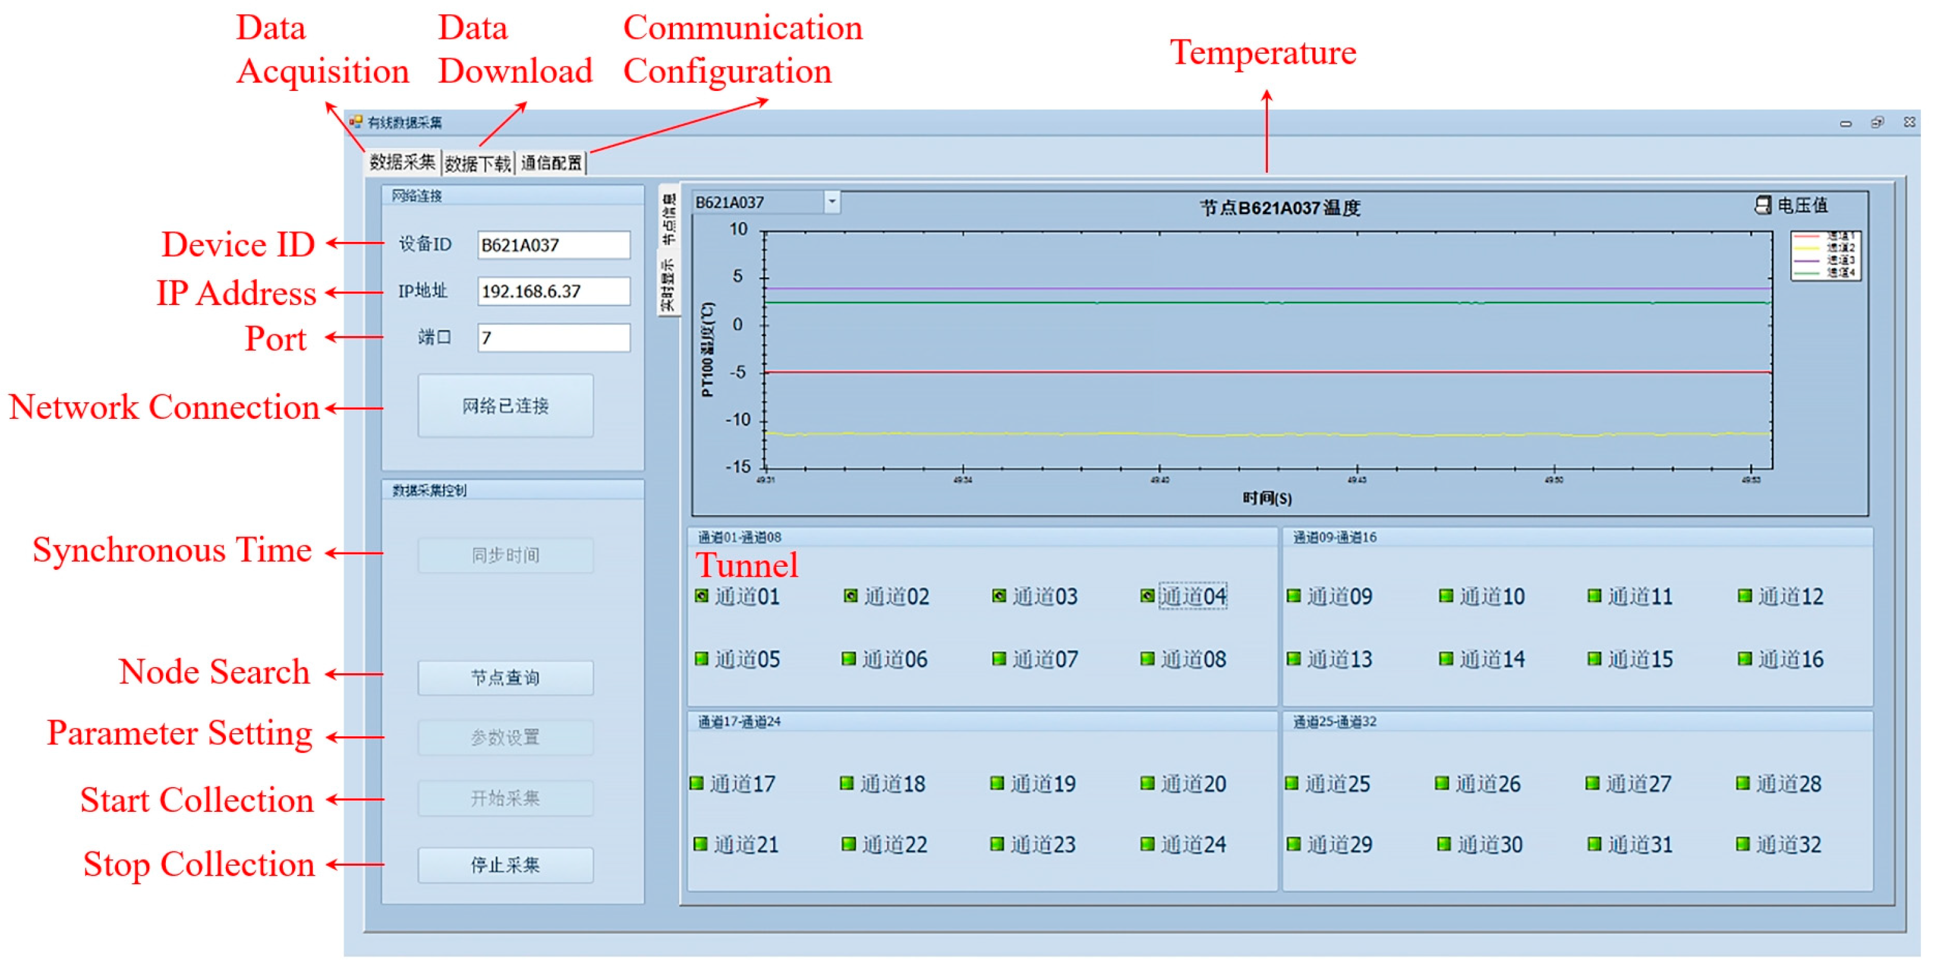Open the 通信配置 tab
1934x969 pixels.
click(x=551, y=163)
